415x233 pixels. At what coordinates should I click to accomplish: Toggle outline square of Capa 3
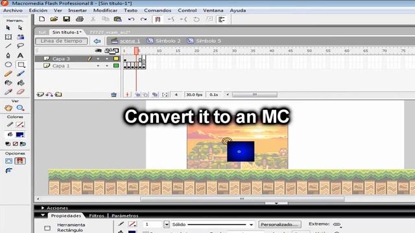click(116, 59)
